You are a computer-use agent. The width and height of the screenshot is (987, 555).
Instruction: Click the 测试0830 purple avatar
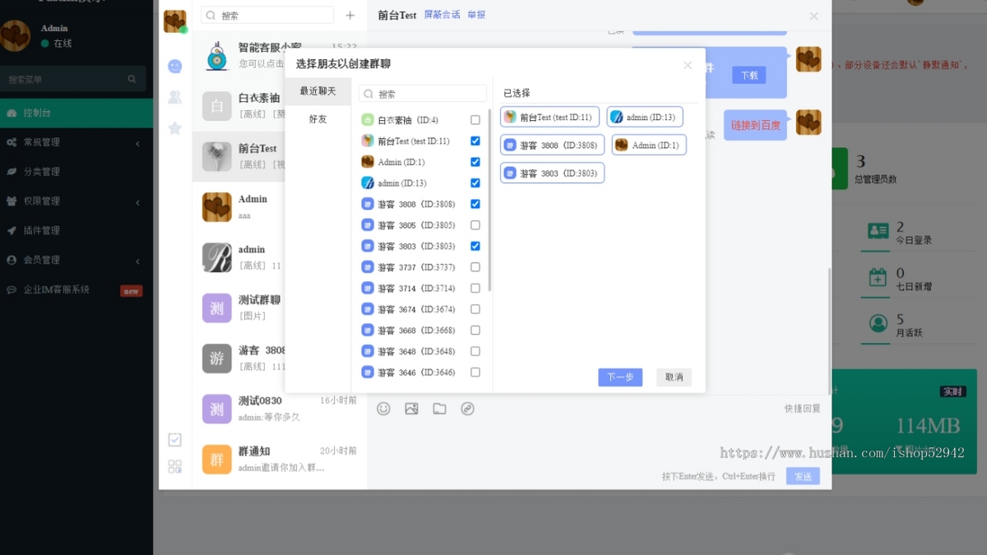tap(217, 409)
